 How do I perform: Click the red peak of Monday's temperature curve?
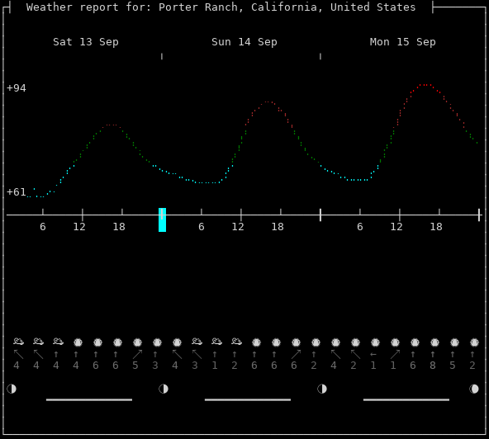(x=425, y=85)
